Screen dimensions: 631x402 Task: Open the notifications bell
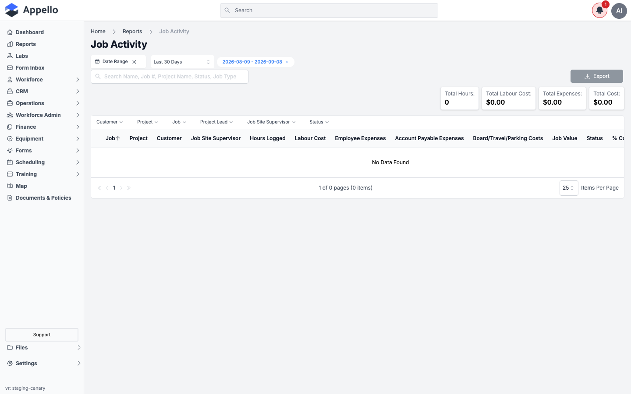coord(599,11)
